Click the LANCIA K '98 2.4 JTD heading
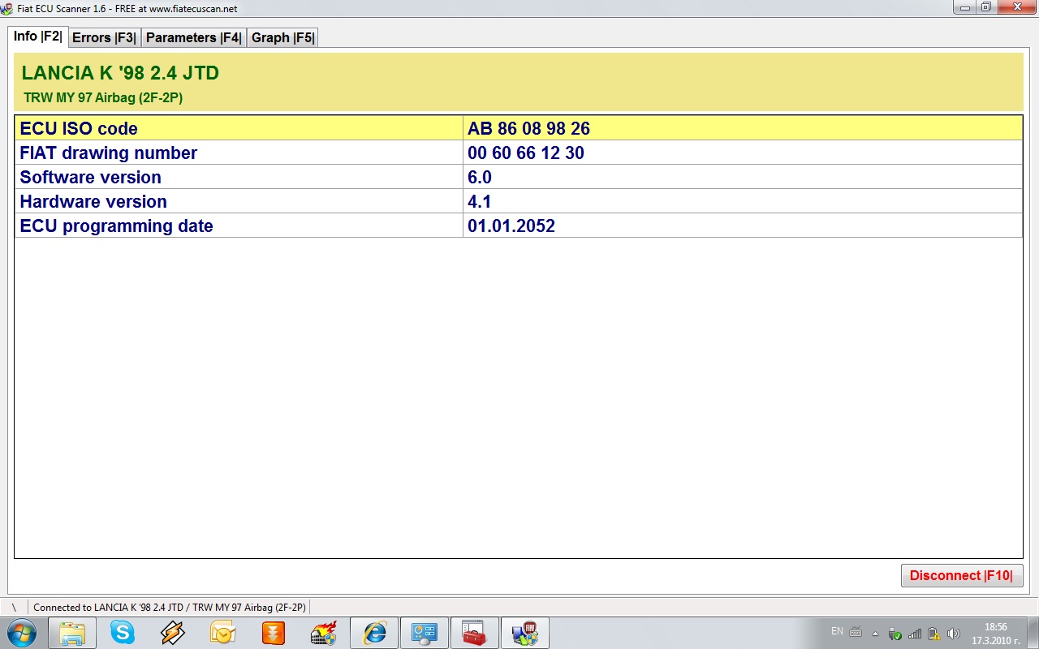Viewport: 1039px width, 649px height. point(120,73)
